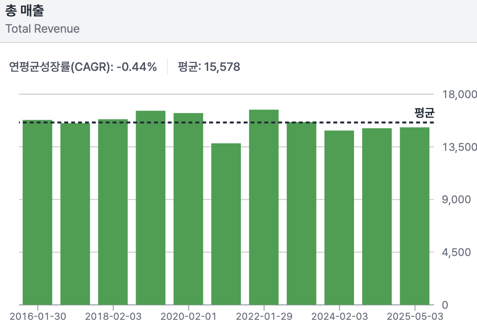
Task: Click the 18,000 y-axis value label
Action: point(457,95)
